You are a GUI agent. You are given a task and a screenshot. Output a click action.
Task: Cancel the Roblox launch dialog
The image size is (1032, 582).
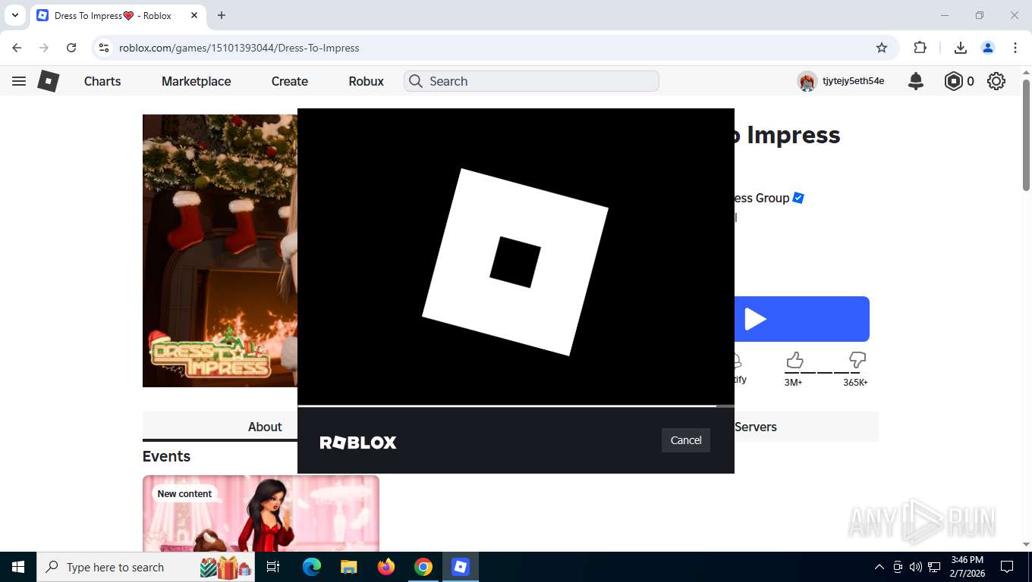coord(686,440)
